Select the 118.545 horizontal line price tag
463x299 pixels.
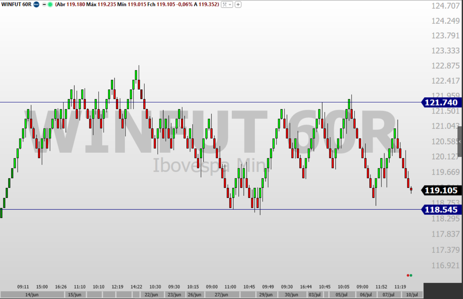tap(442, 210)
